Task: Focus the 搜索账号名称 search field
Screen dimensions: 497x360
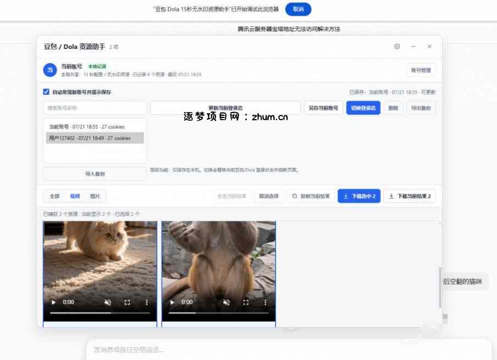Action: [x=95, y=108]
